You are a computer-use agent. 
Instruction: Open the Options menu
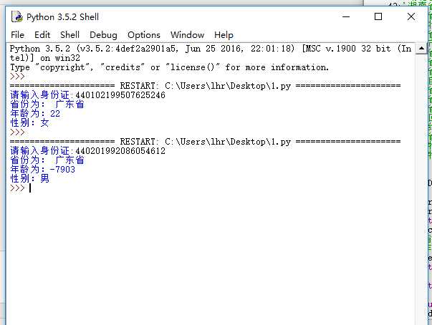point(144,35)
